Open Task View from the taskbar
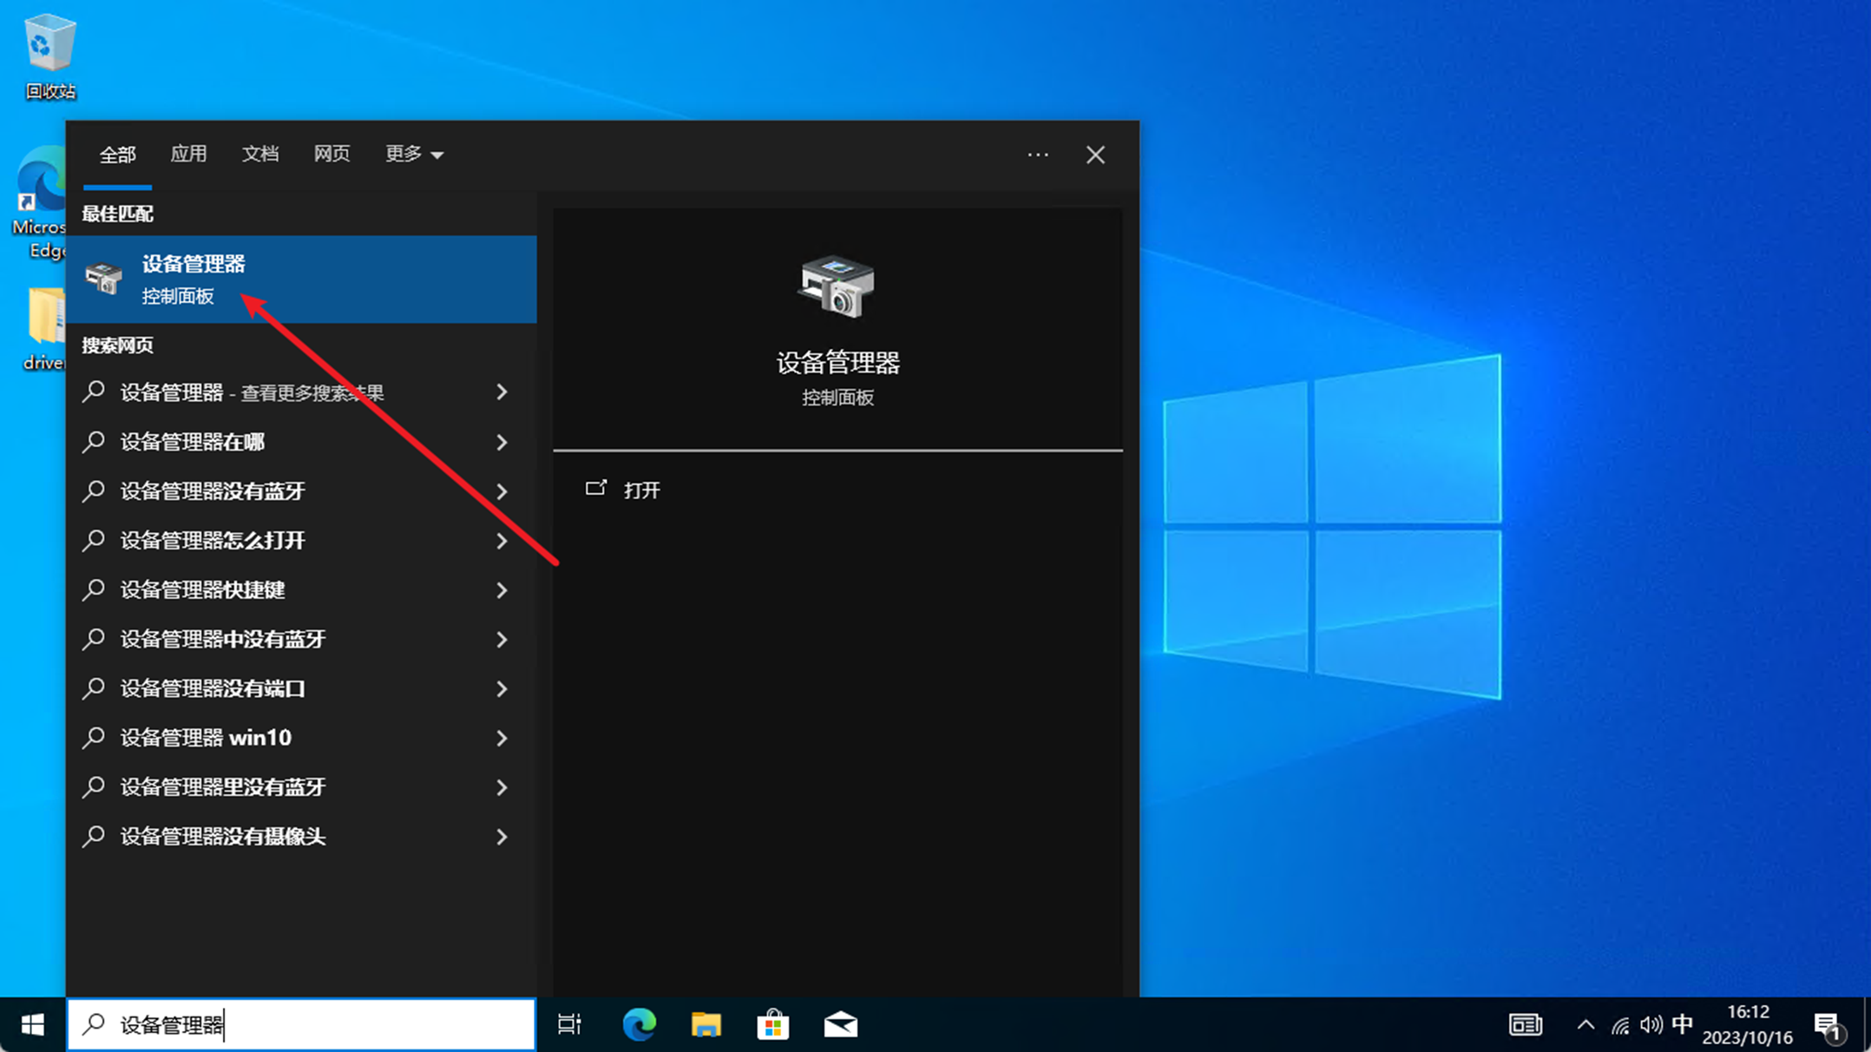The image size is (1871, 1052). tap(569, 1025)
